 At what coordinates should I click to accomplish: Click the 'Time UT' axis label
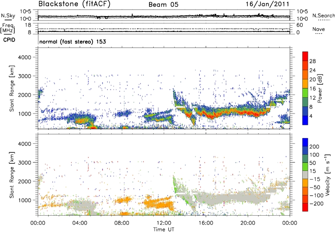click(x=164, y=229)
